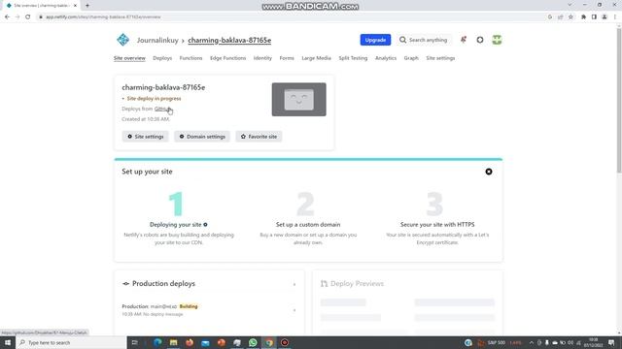Close the Site overview browser tab

coord(75,6)
